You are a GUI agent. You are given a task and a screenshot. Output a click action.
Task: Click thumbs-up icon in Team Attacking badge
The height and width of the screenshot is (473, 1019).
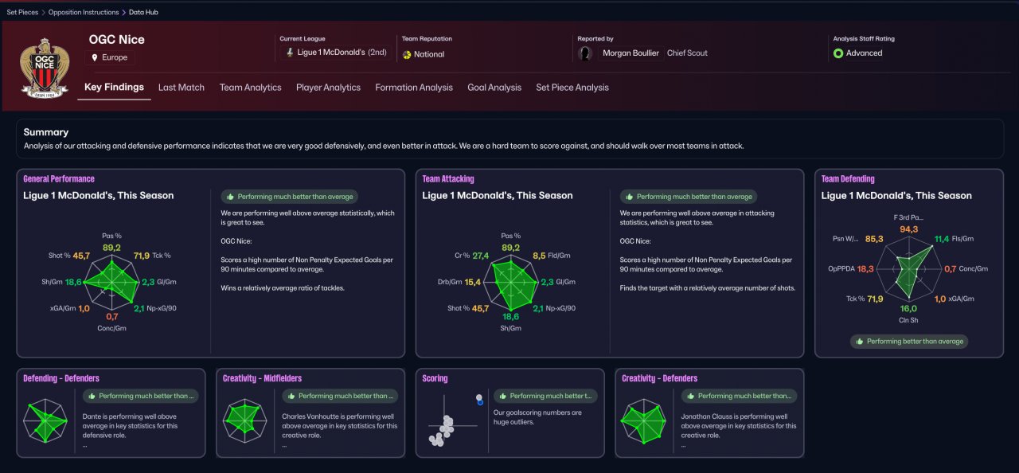[x=630, y=197]
